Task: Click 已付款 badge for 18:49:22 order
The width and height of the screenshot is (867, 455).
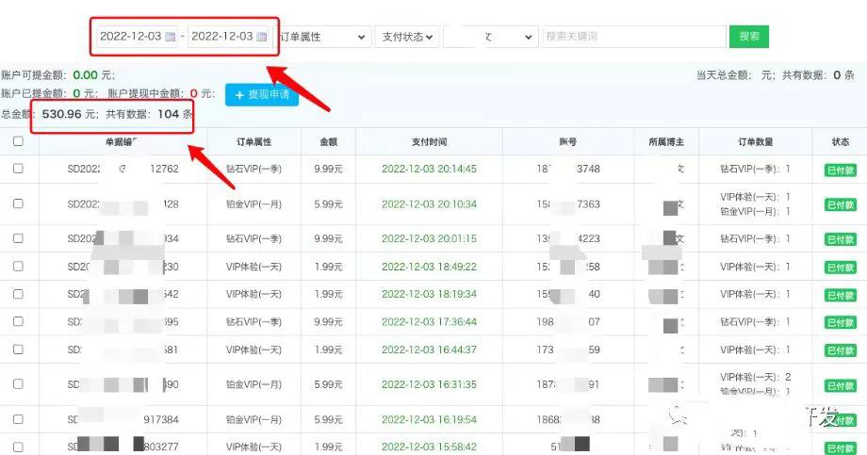Action: pos(841,268)
